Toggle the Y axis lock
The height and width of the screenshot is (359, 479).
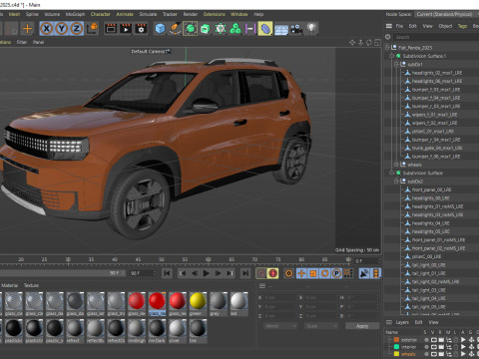click(62, 29)
